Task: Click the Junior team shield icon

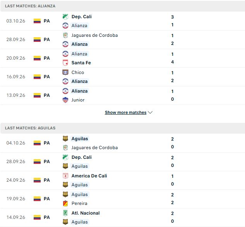Action: tap(65, 100)
